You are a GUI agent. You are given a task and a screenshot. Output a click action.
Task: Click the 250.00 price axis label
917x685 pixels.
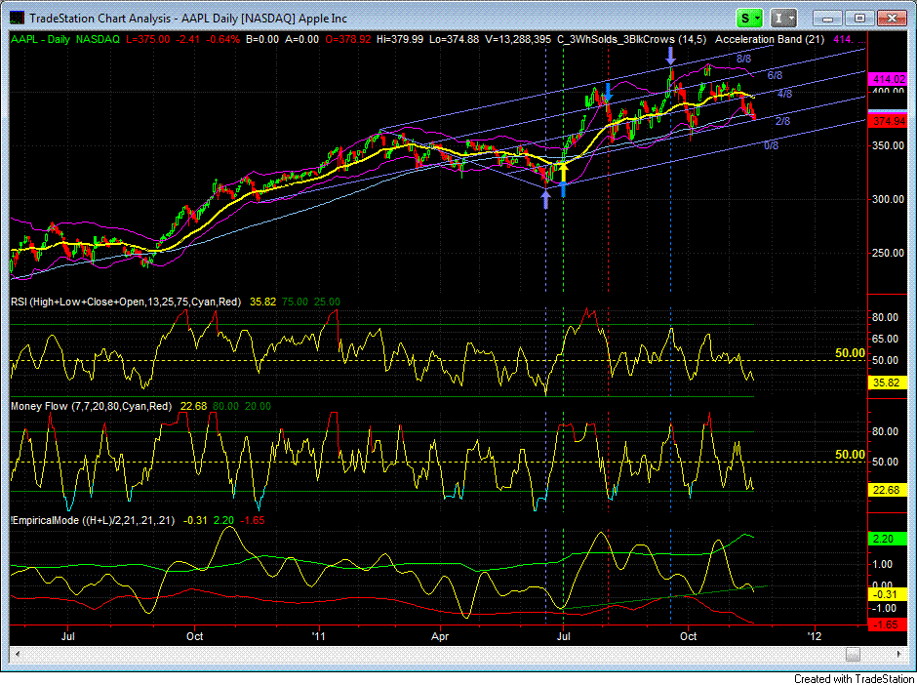coord(888,254)
